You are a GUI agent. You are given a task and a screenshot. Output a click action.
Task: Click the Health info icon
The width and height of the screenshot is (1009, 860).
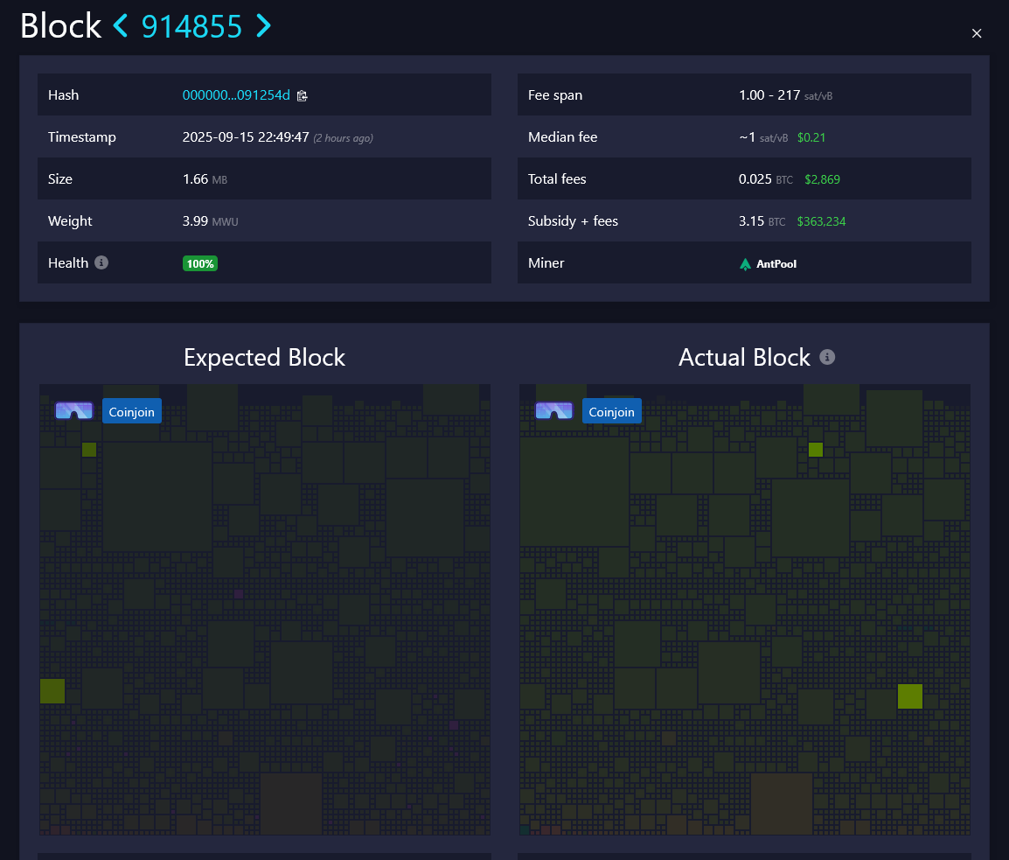point(101,262)
